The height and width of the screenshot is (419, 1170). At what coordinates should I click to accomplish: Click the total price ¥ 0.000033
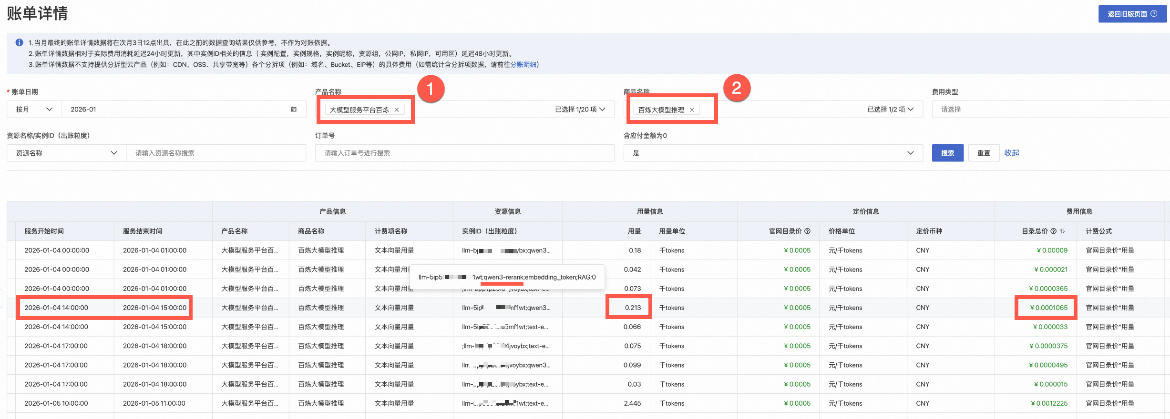click(x=1050, y=327)
